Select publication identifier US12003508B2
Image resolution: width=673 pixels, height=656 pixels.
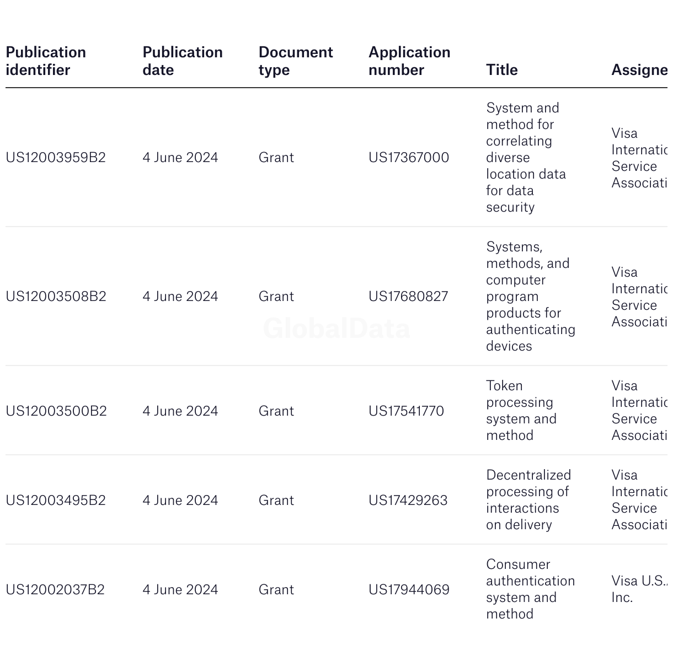(x=56, y=297)
